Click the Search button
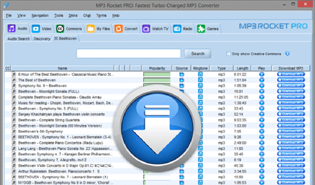Screen dimensions: 315x185 pos(198,54)
